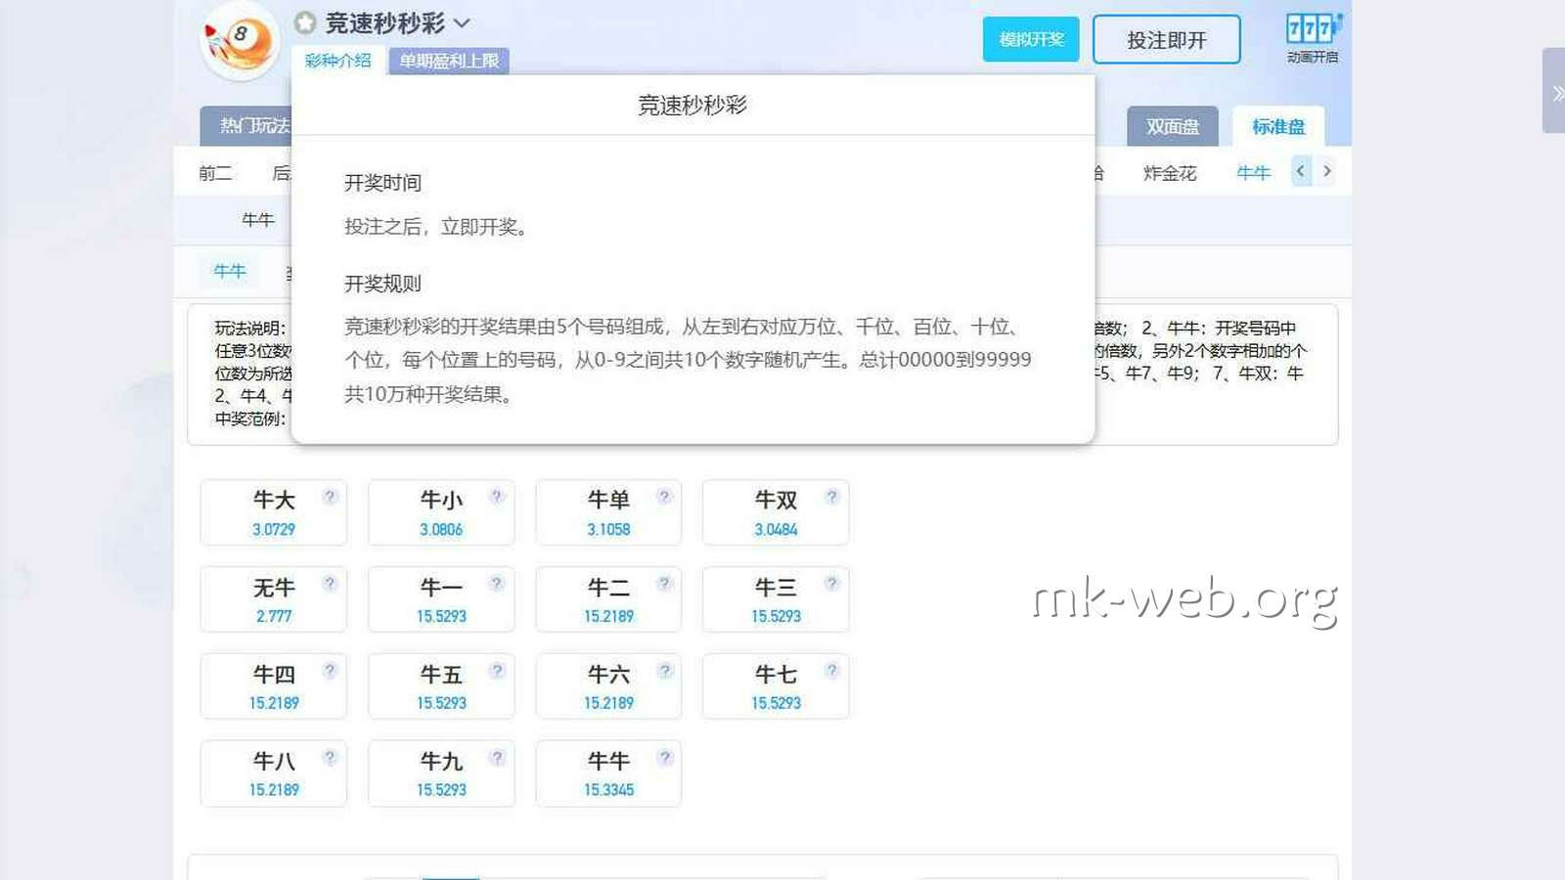
Task: Open help icon on 牛双 card
Action: [831, 497]
